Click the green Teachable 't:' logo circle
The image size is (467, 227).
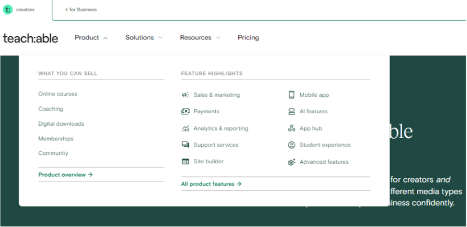pos(8,10)
